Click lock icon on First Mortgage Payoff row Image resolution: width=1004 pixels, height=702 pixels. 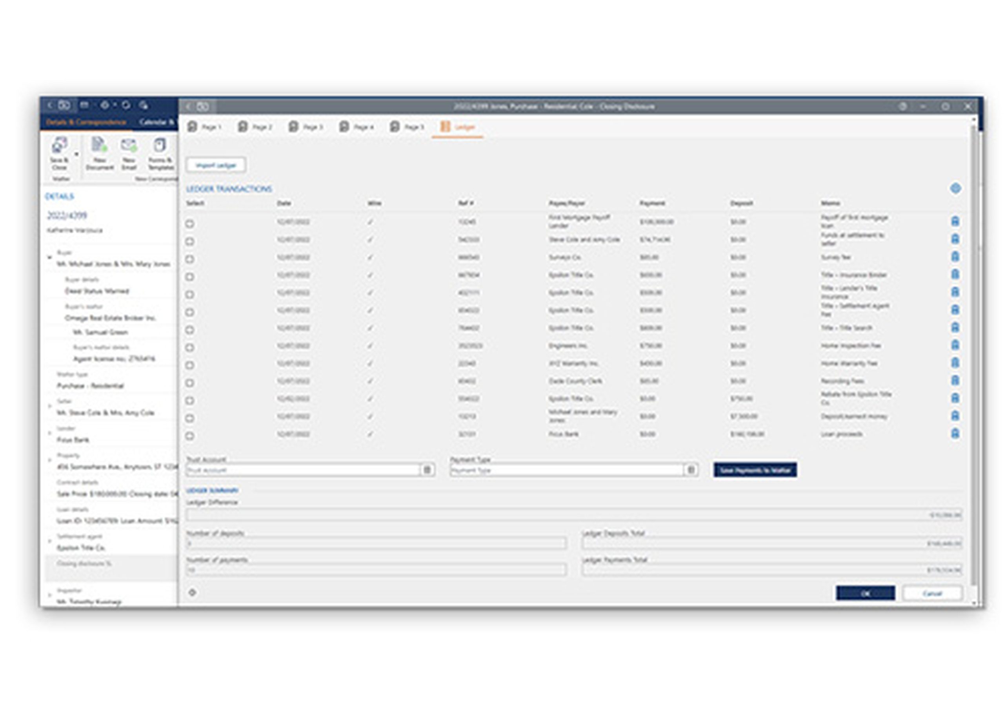(955, 221)
